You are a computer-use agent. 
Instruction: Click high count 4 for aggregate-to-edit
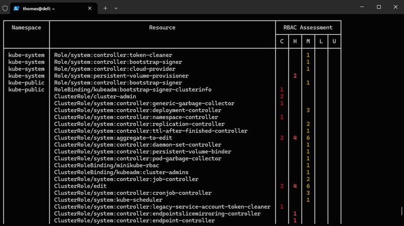pyautogui.click(x=295, y=137)
